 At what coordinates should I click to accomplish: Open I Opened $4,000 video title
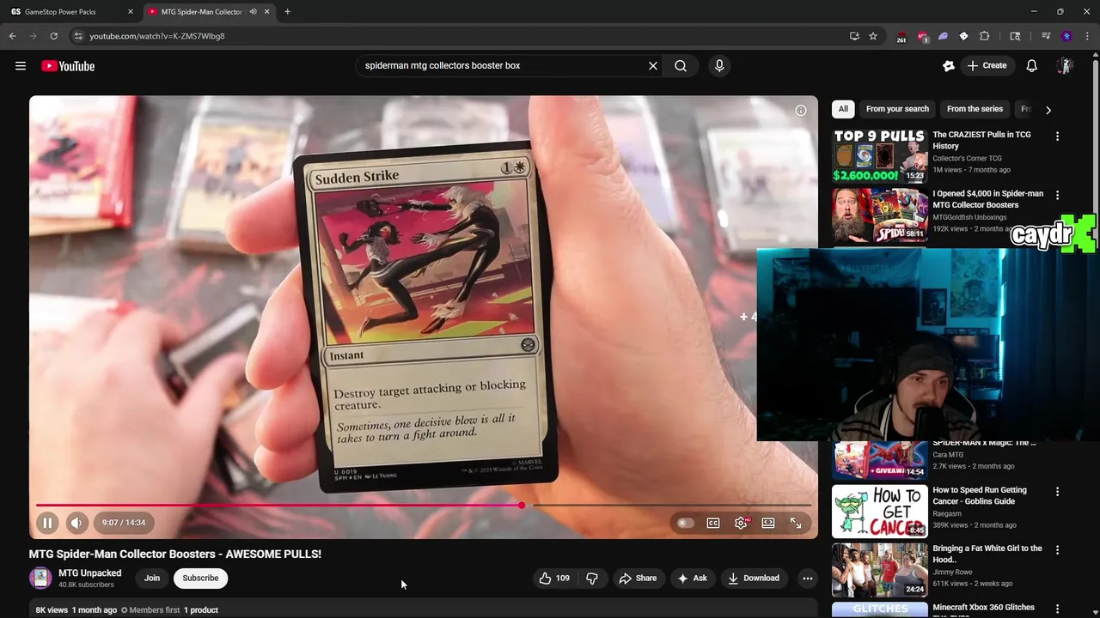pos(988,199)
